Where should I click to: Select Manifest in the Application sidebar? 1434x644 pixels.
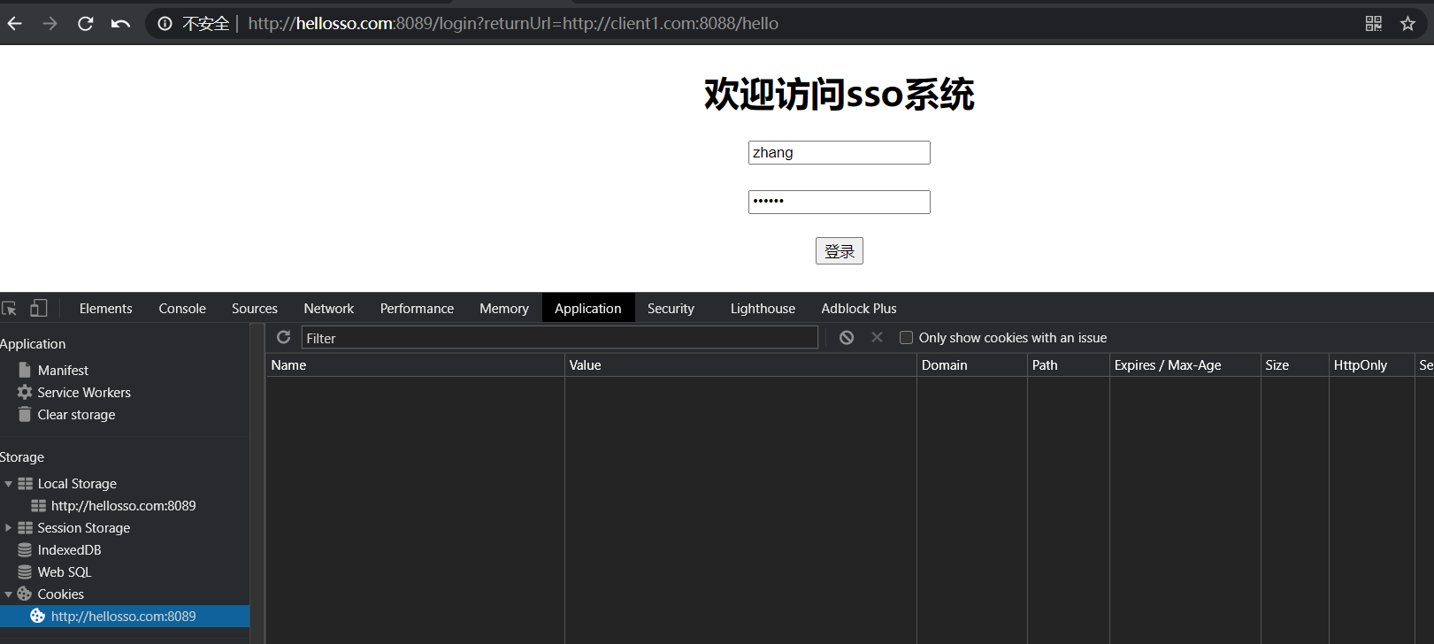(x=63, y=370)
